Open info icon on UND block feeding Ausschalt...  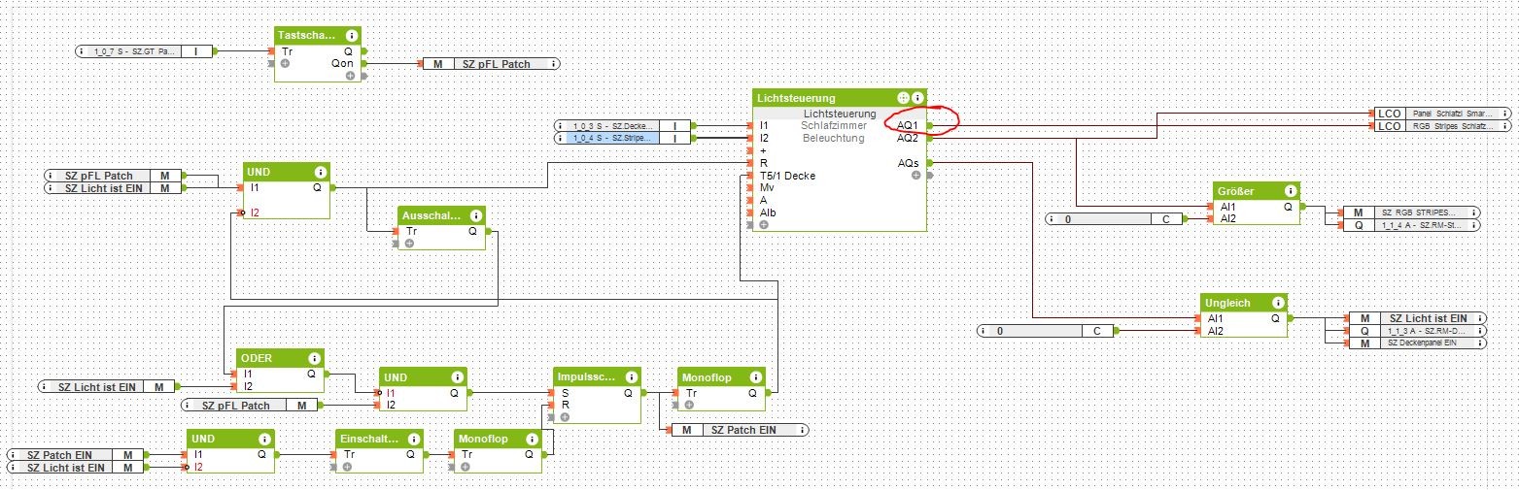(321, 172)
